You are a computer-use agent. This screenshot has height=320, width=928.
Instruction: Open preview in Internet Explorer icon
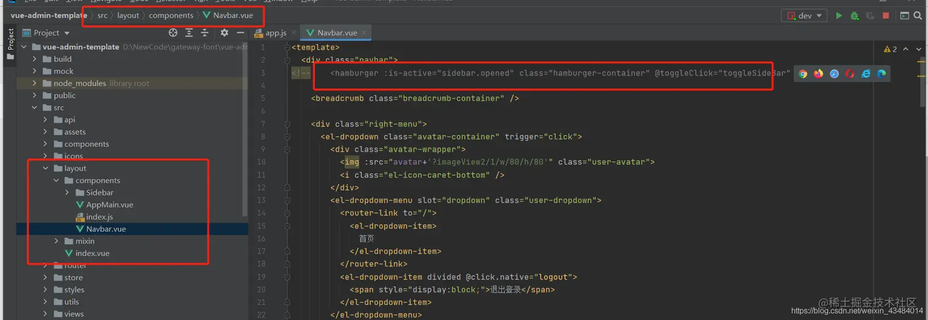click(866, 74)
